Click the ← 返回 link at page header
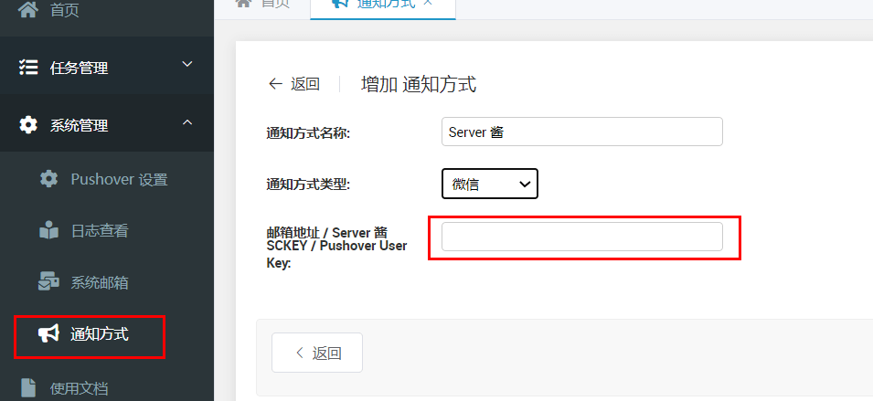873x401 pixels. (294, 84)
